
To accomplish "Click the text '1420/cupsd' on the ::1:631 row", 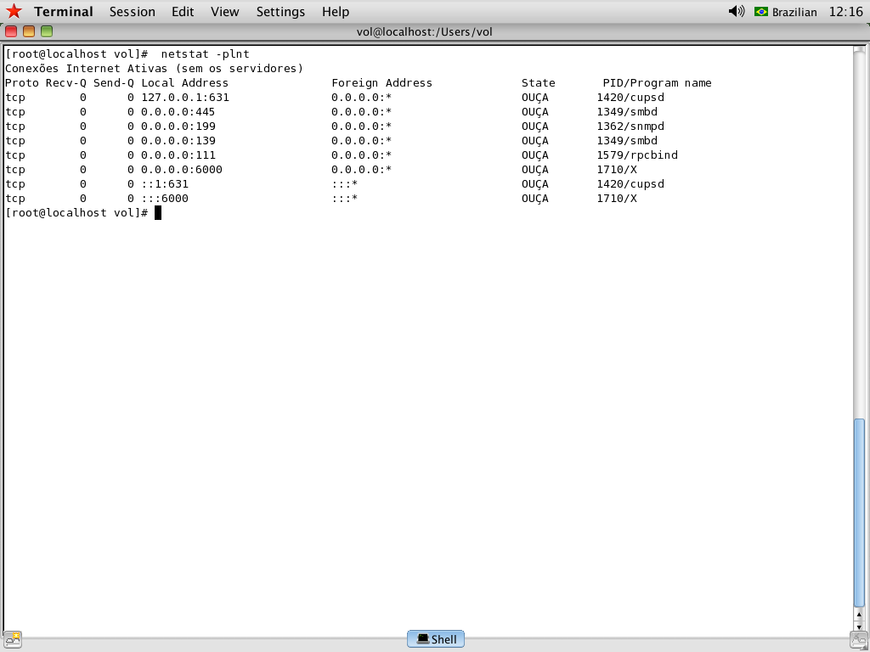I will click(x=630, y=184).
